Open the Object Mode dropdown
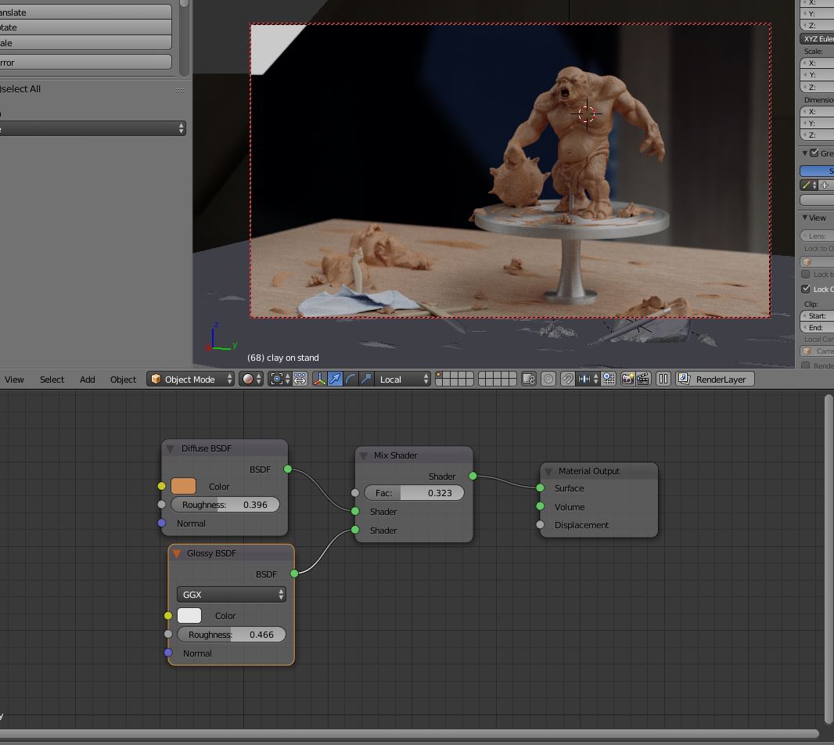 (x=190, y=379)
